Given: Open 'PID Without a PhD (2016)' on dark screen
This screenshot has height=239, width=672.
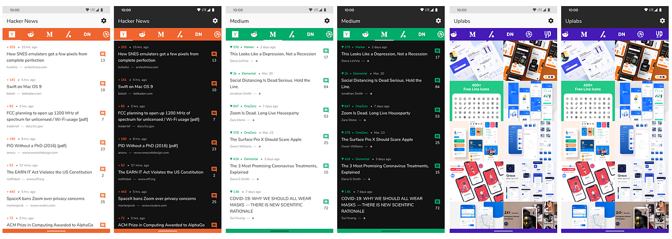Looking at the screenshot, I should pyautogui.click(x=148, y=146).
